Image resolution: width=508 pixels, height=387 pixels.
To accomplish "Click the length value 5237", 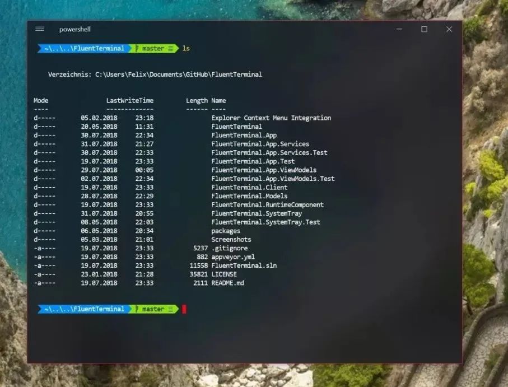I will [200, 249].
